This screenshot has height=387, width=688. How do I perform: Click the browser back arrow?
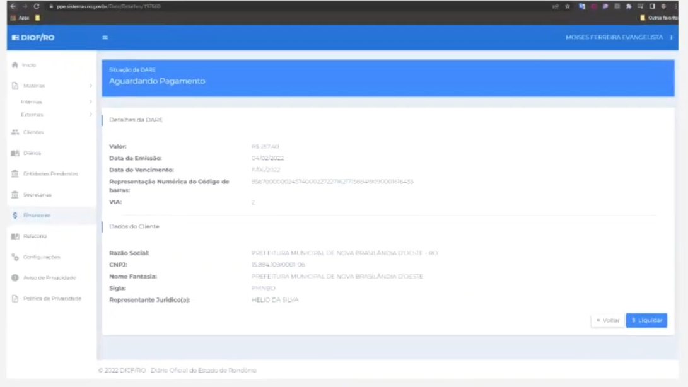[13, 6]
